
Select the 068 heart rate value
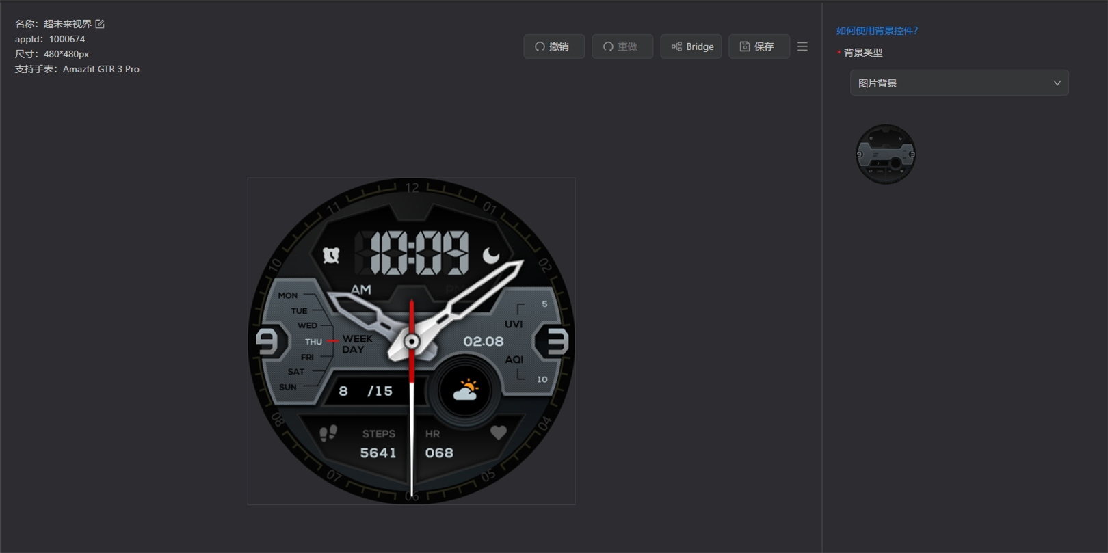pos(439,453)
